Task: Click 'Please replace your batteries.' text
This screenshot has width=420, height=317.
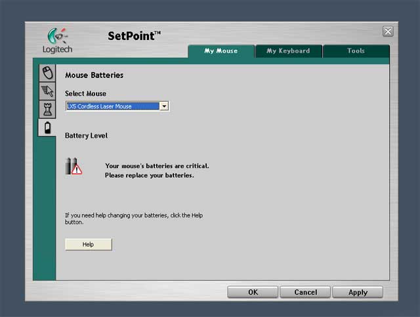Action: [x=150, y=175]
